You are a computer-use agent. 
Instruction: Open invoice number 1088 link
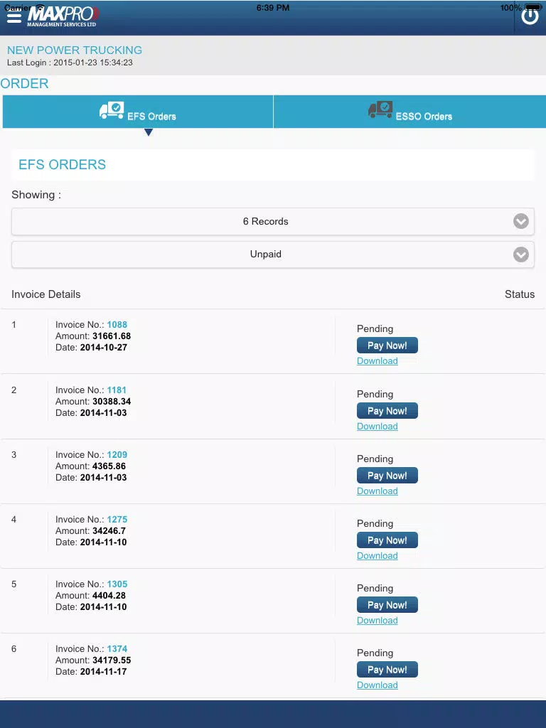pyautogui.click(x=117, y=325)
